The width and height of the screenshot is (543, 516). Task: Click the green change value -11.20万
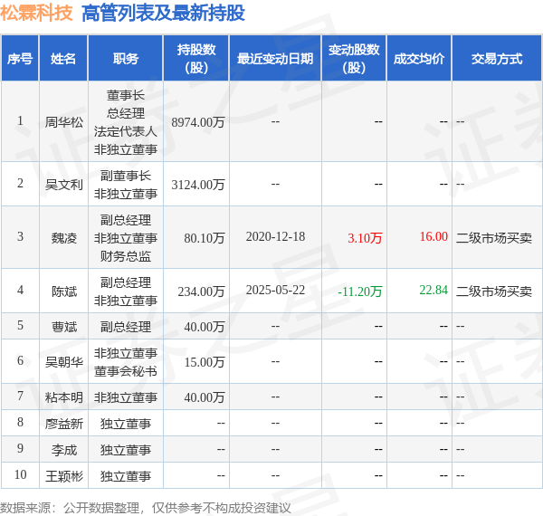pos(360,291)
